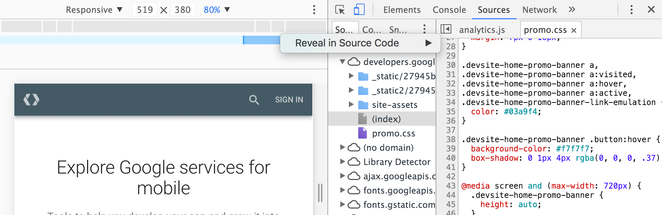Image resolution: width=662 pixels, height=215 pixels.
Task: Click the (no domain) cloud icon
Action: 354,147
